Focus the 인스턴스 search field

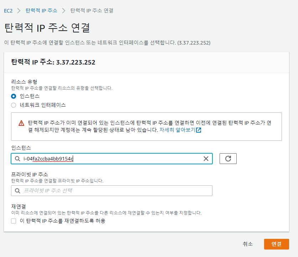coord(112,159)
